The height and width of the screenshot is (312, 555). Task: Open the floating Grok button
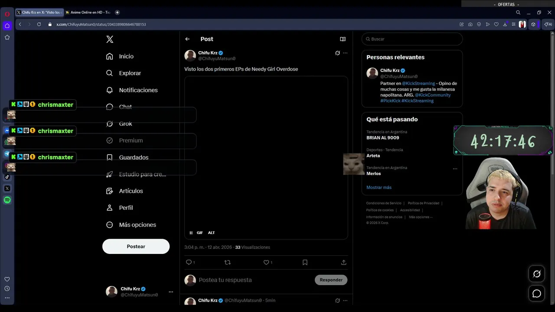tap(537, 274)
